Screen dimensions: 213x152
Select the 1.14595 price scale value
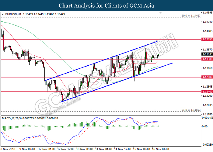tap(208, 13)
